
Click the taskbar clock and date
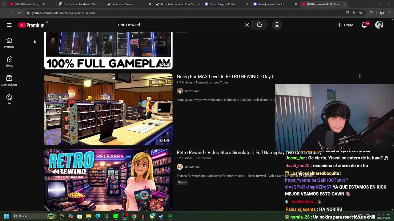click(384, 216)
